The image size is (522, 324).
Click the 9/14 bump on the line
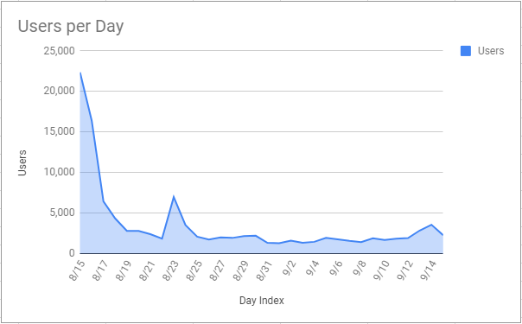coord(431,225)
